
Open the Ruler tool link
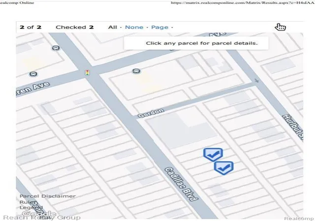(x=28, y=202)
